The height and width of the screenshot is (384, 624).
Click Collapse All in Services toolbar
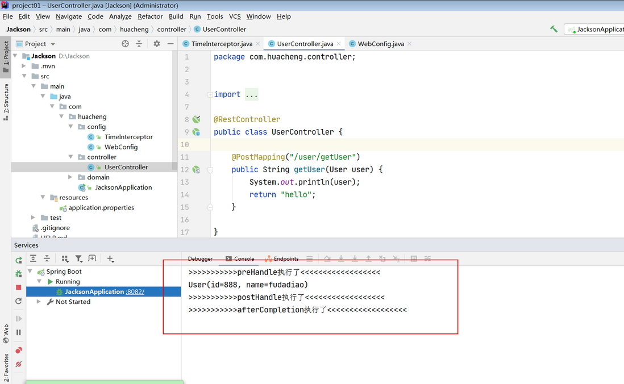point(47,258)
